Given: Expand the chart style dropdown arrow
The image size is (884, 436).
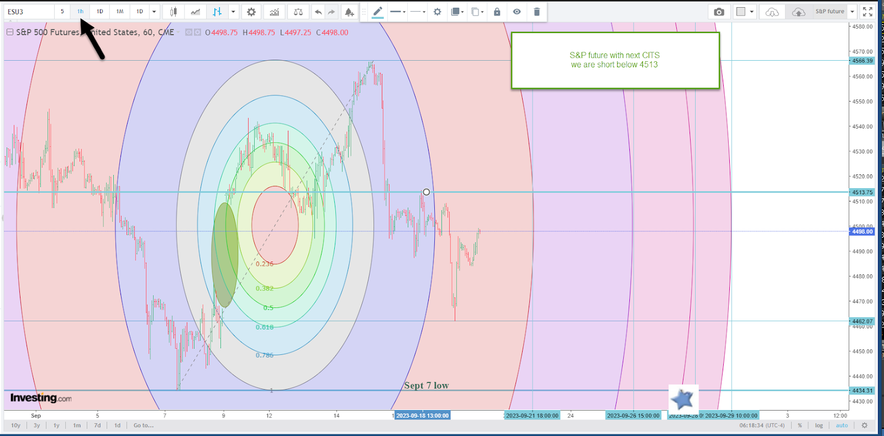Looking at the screenshot, I should point(233,12).
